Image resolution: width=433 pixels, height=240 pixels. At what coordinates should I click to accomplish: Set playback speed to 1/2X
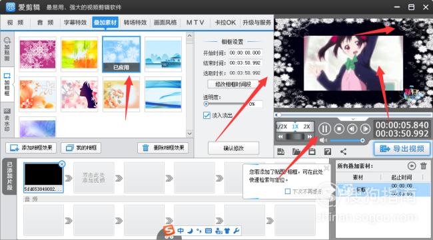pos(282,126)
